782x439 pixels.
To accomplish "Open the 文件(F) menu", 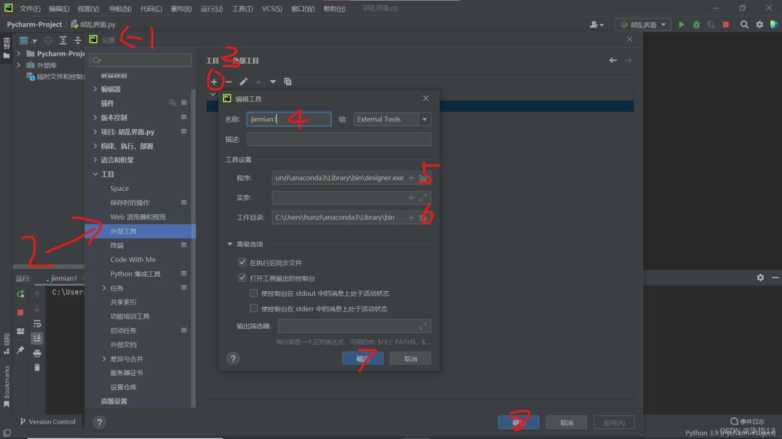I will 30,9.
